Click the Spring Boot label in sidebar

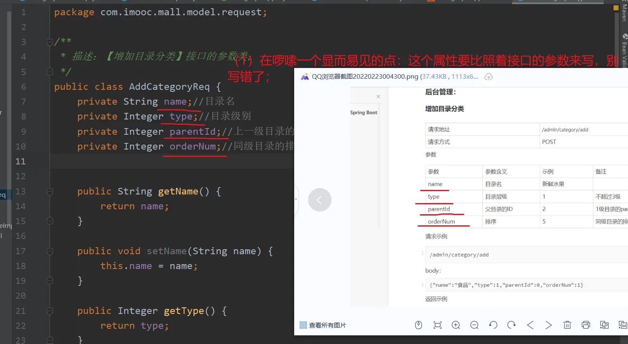click(x=364, y=112)
